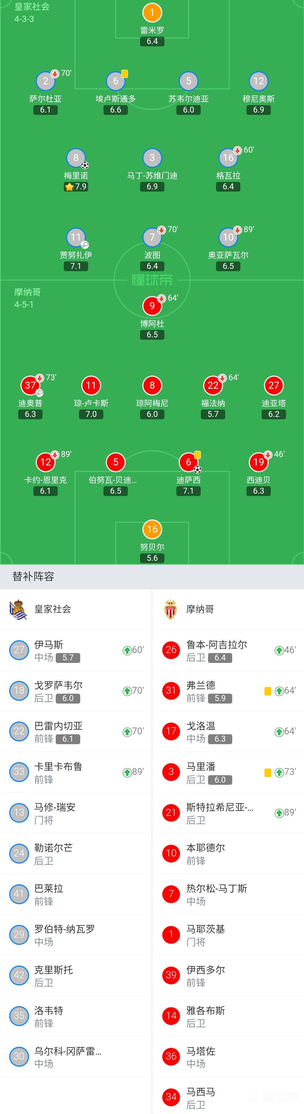304x1114 pixels.
Task: Click Diatta's red number 27 badge
Action: tap(273, 385)
